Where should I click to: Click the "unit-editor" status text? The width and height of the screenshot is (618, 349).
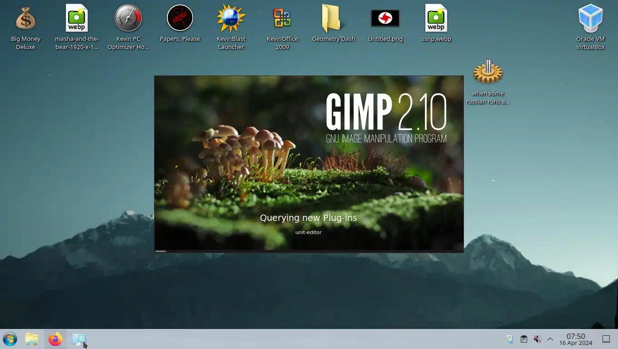click(309, 232)
